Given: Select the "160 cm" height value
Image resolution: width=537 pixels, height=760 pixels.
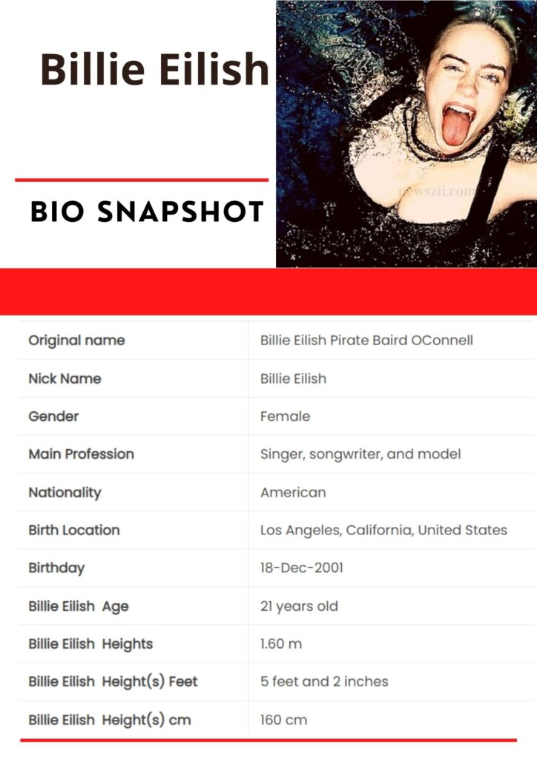Looking at the screenshot, I should (x=283, y=719).
